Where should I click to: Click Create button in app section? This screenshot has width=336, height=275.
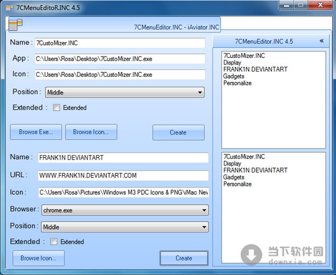click(178, 133)
